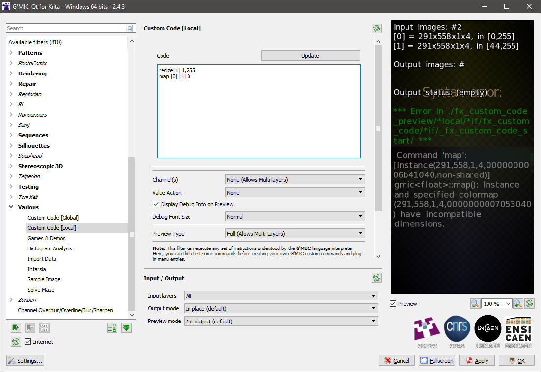Image resolution: width=541 pixels, height=372 pixels.
Task: Zoom out the preview with minus magnifier
Action: [475, 303]
